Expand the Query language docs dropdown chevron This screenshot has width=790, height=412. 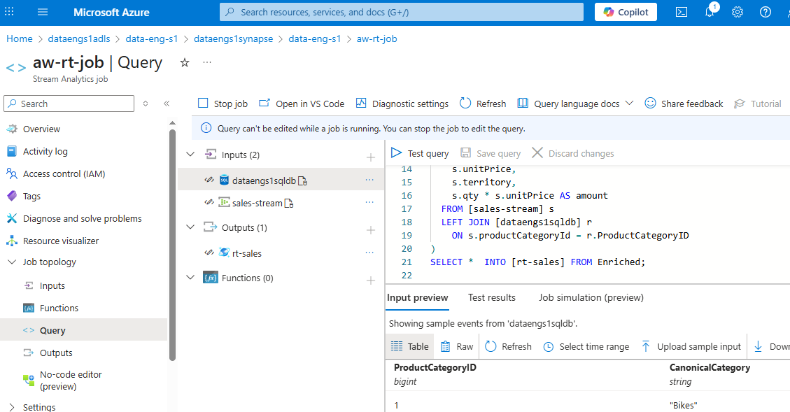[x=629, y=104]
